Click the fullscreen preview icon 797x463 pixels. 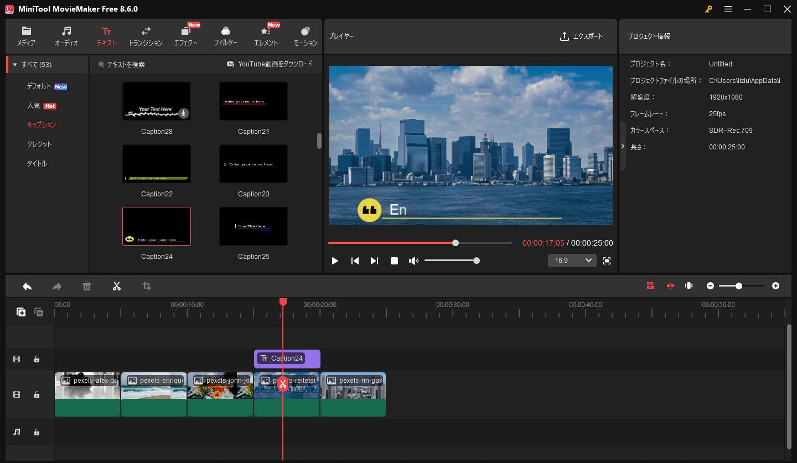(607, 260)
